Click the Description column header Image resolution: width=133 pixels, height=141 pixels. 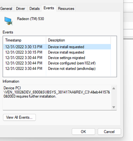(x=78, y=40)
